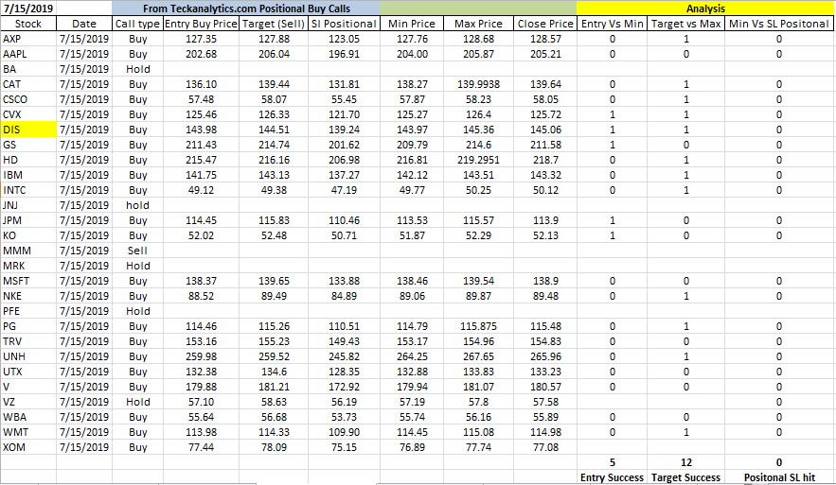The width and height of the screenshot is (836, 485).
Task: Select the yellow highlighted DIS stock cell
Action: pyautogui.click(x=28, y=130)
